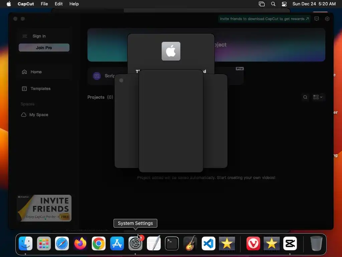Open System Settings in the dock
The image size is (342, 257).
tap(135, 243)
